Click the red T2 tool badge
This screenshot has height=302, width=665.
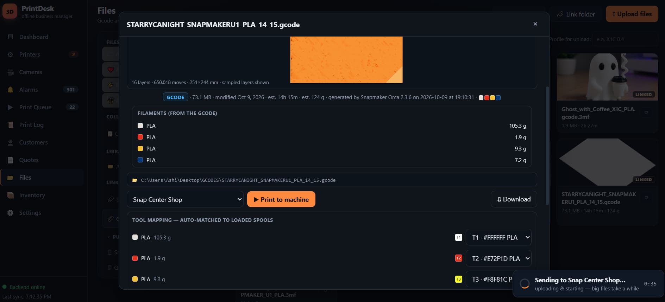pos(458,258)
